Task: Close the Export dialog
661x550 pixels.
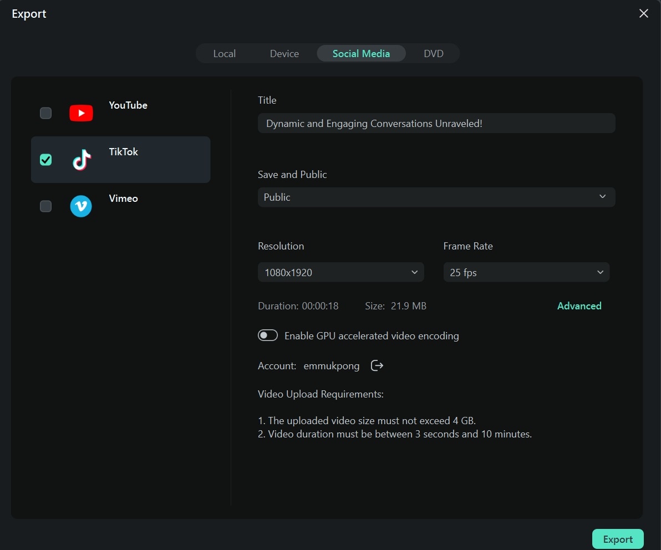Action: (x=643, y=13)
